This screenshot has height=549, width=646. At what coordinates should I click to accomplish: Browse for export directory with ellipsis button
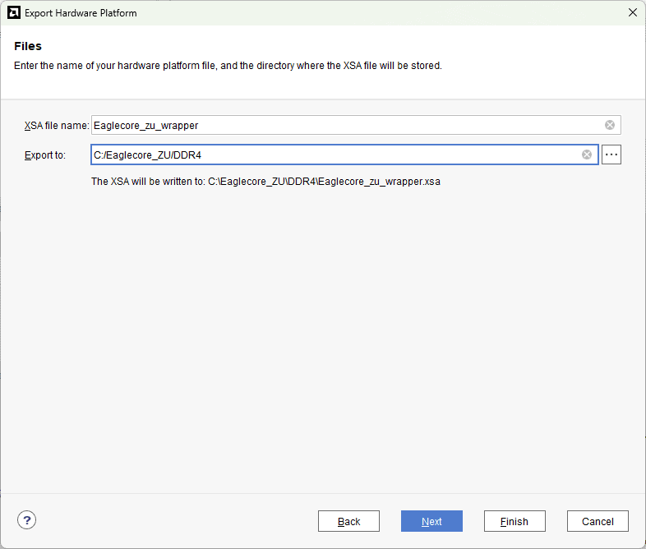tap(611, 155)
